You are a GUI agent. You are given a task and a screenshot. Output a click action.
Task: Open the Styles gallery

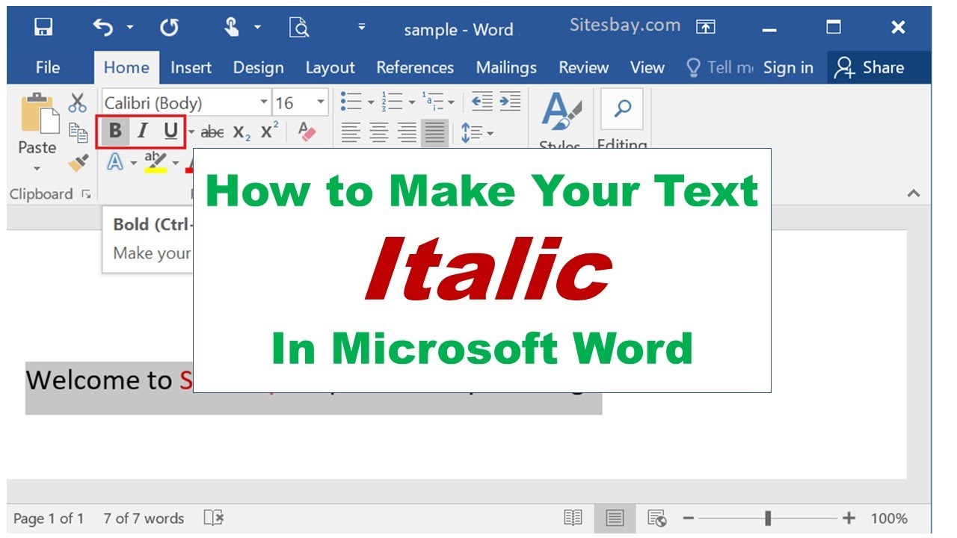tap(561, 120)
